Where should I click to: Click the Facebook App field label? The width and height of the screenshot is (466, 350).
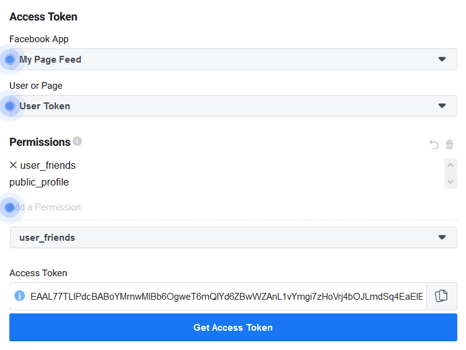[39, 39]
